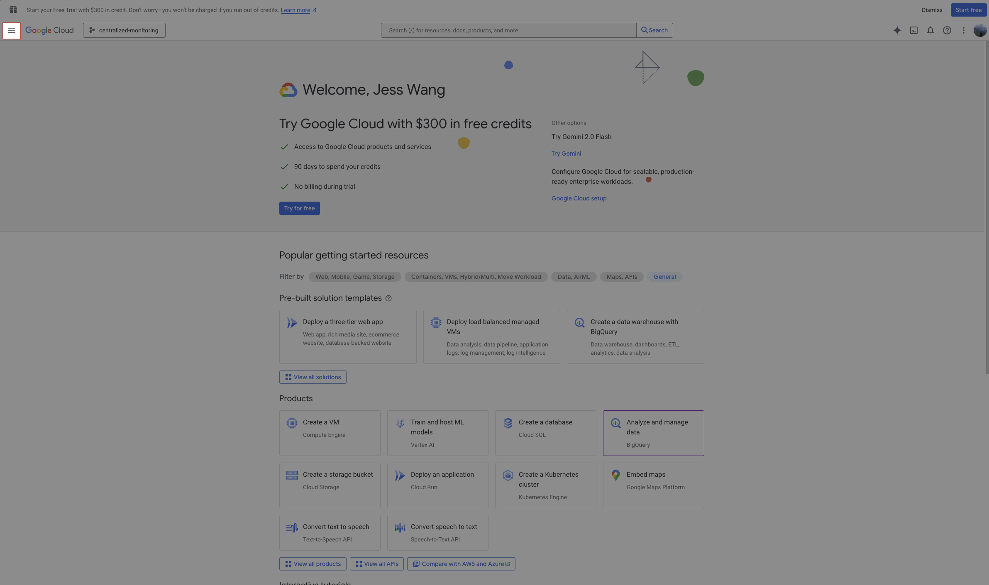
Task: Open the user account avatar
Action: coord(980,30)
